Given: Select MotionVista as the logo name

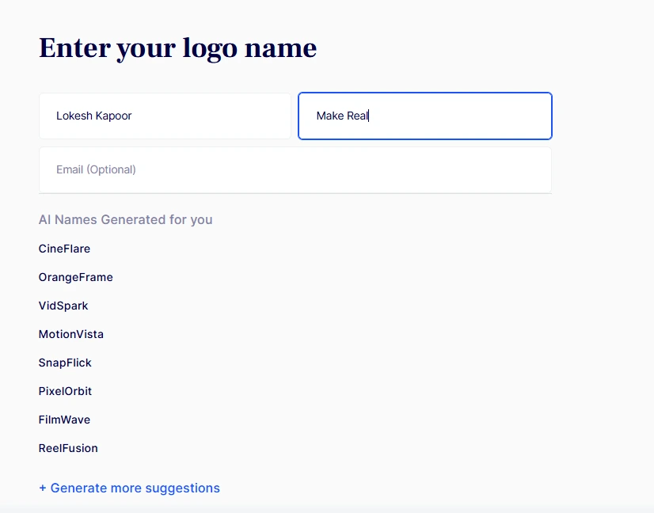Looking at the screenshot, I should point(70,334).
